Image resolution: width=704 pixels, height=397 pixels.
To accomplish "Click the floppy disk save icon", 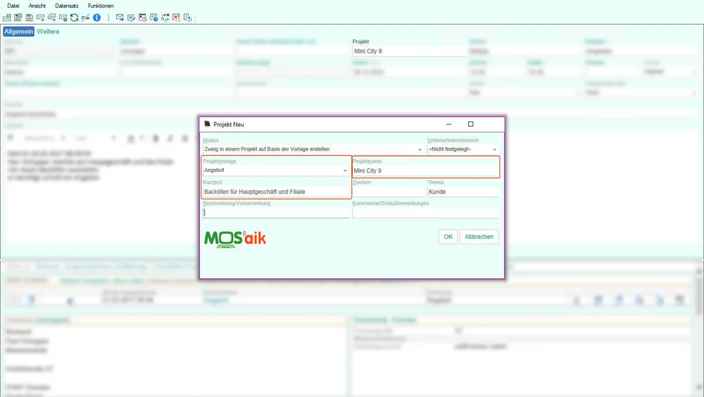I will click(x=29, y=18).
